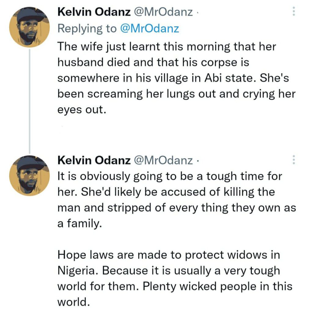This screenshot has height=313, width=309.
Task: Open the profile picture on the first tweet
Action: coord(30,27)
